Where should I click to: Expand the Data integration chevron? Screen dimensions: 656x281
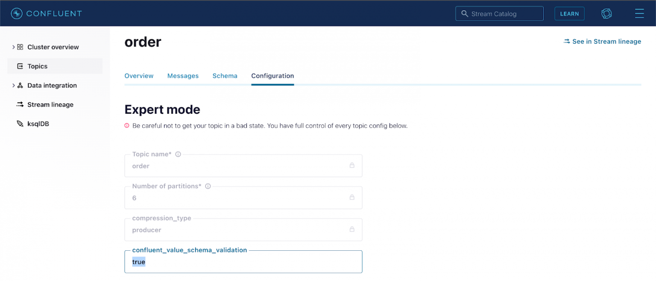click(13, 86)
